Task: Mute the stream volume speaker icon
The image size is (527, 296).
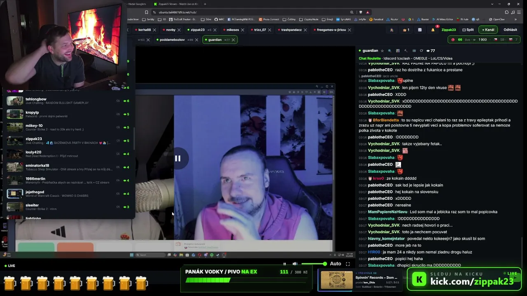Action: pos(295,264)
